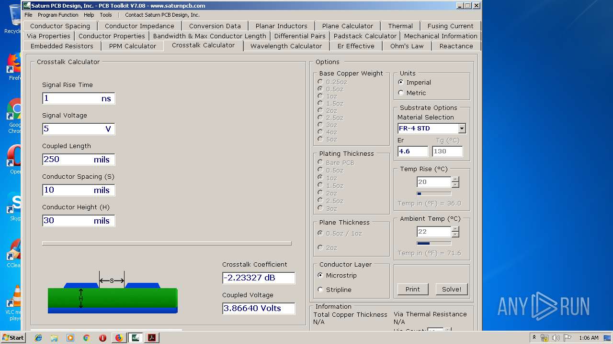Switch to the Ohm's Law tab

pyautogui.click(x=407, y=46)
